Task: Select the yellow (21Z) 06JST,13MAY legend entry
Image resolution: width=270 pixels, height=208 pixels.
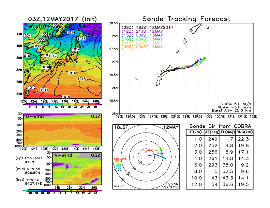Action: tap(142, 43)
